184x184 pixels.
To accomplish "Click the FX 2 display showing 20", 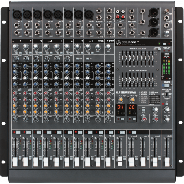I will tap(132, 107).
